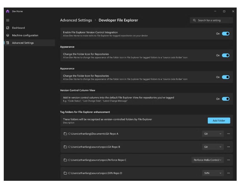Open more options for Git Repo A
This screenshot has height=186, width=241.
click(228, 134)
